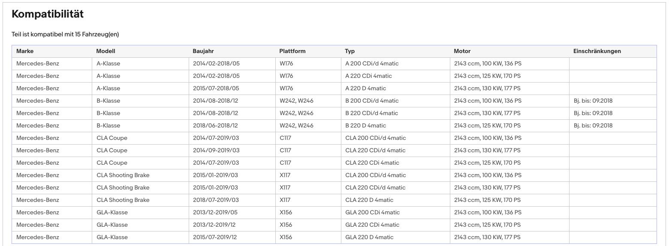
Task: Click motor '2143 ccm, 125 KW, 170 PS' in B 220 D row
Action: (487, 126)
